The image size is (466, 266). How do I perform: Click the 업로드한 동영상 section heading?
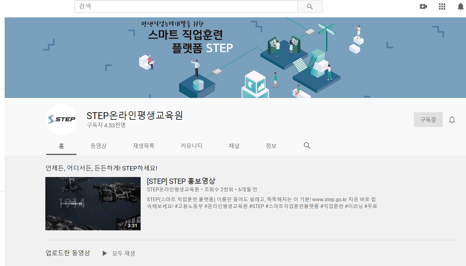point(68,253)
